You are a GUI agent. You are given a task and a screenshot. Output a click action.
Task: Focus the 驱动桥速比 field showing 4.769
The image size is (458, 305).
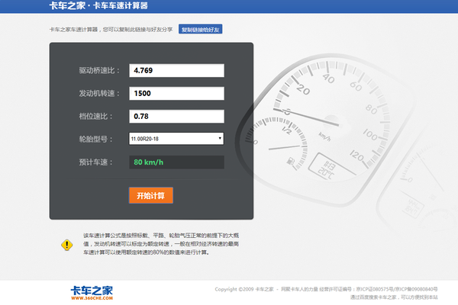tap(176, 70)
